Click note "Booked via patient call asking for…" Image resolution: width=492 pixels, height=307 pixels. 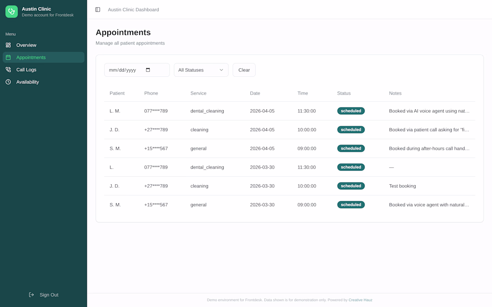point(429,129)
